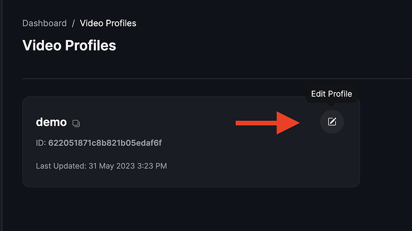
Task: Click the red arrow pointing to edit
Action: pos(268,123)
